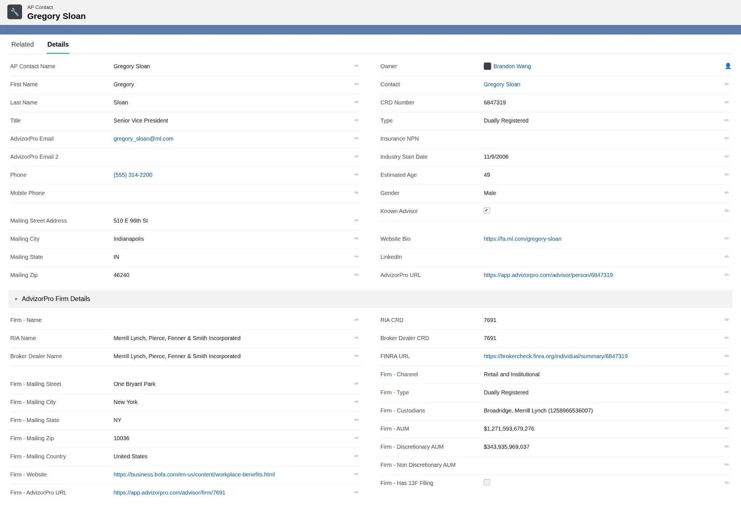Click the AP Contact wrench icon

[x=14, y=12]
